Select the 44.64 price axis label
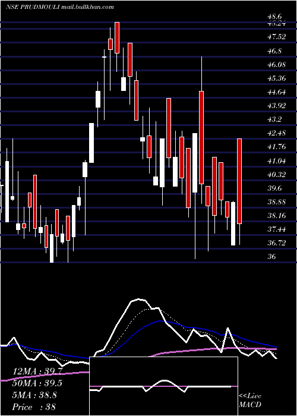 pyautogui.click(x=277, y=92)
